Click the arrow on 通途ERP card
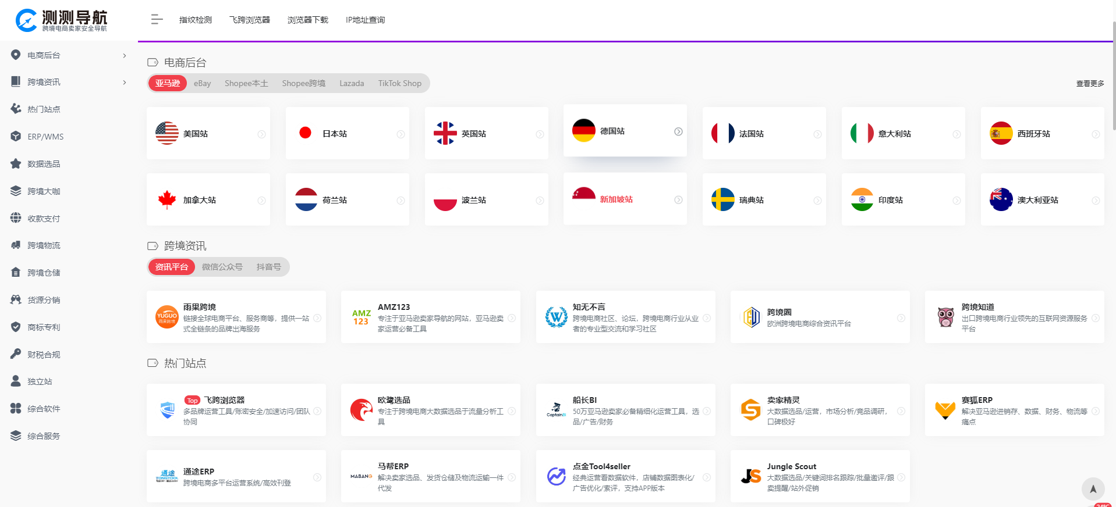This screenshot has width=1116, height=507. 317,477
